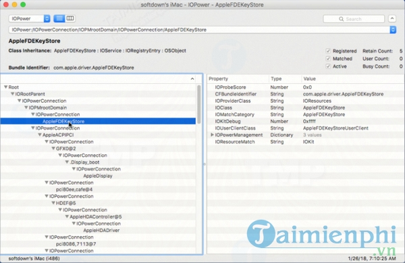Select the IOMatchCategory property row
This screenshot has width=405, height=263.
pyautogui.click(x=306, y=114)
